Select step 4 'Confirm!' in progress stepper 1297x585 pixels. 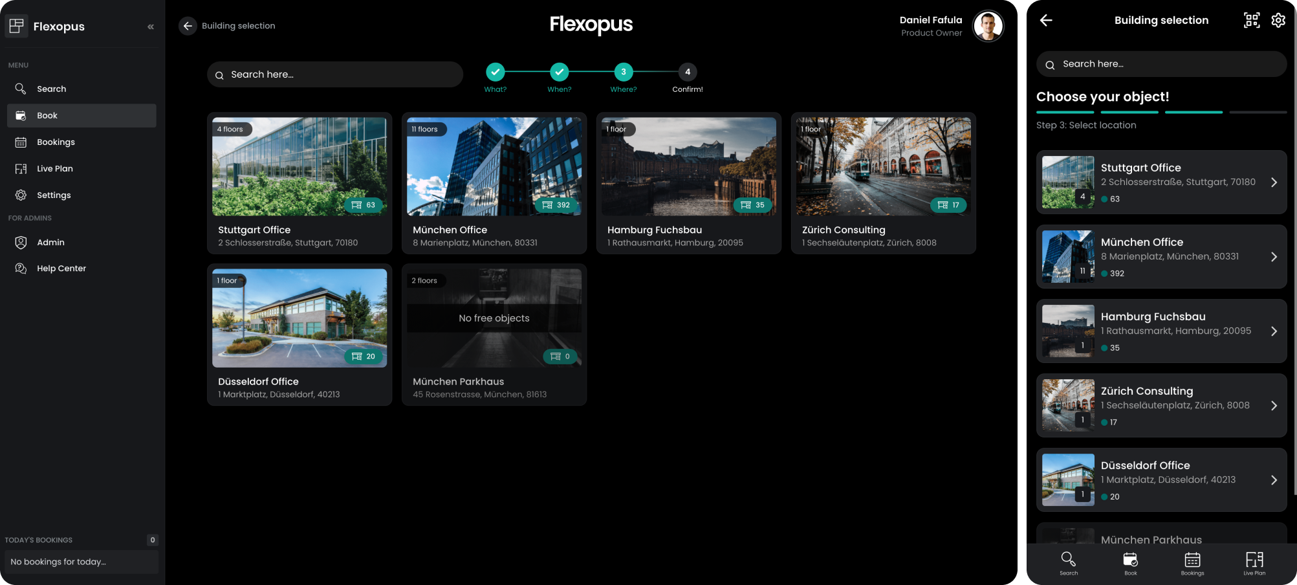[687, 72]
